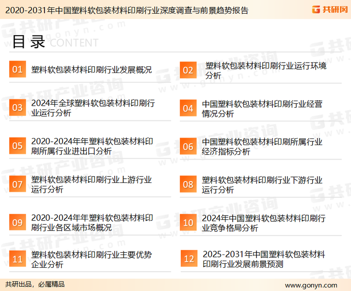Open chapter 上游行业运行分析
This screenshot has width=351, height=291.
pyautogui.click(x=92, y=184)
